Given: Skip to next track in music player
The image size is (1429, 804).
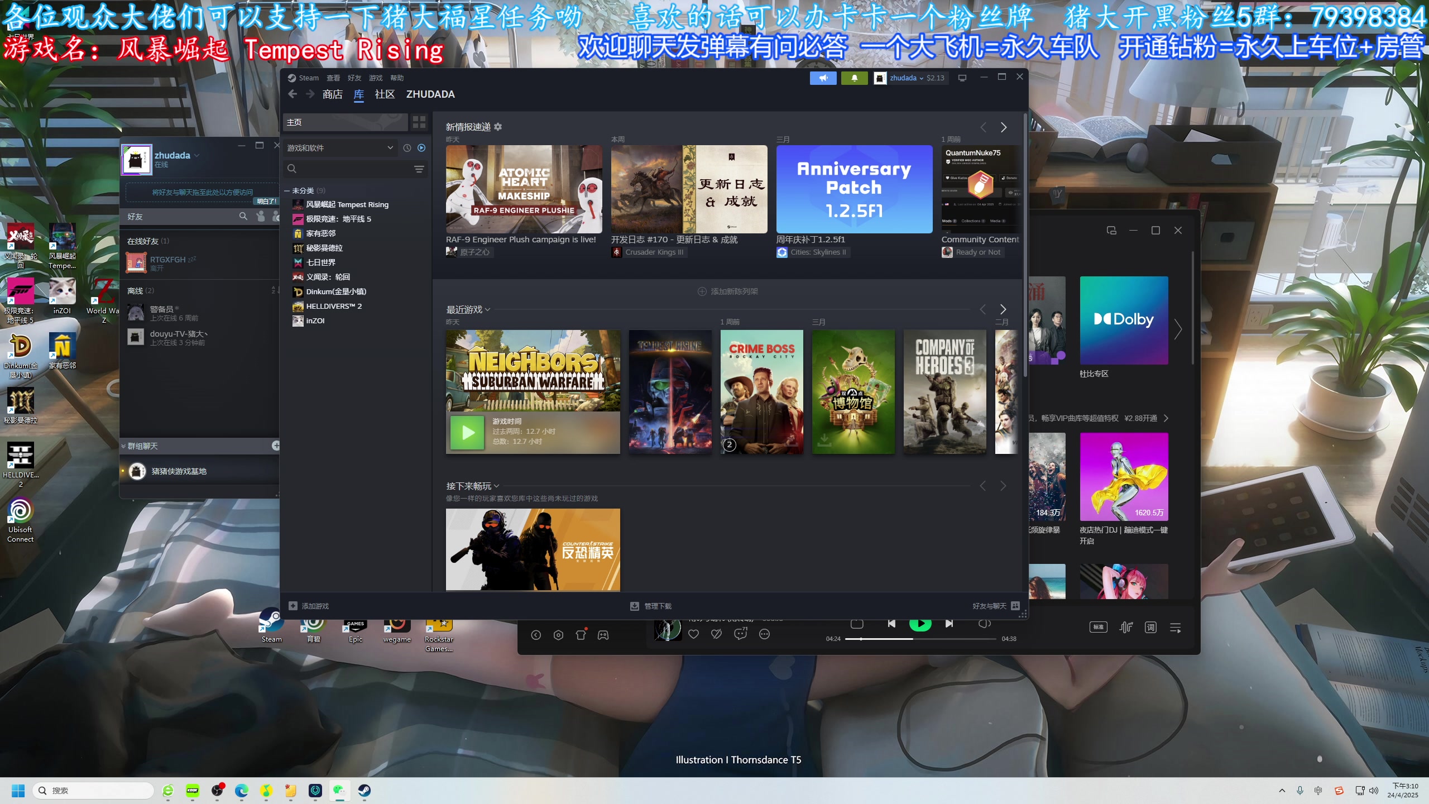Looking at the screenshot, I should coord(949,624).
